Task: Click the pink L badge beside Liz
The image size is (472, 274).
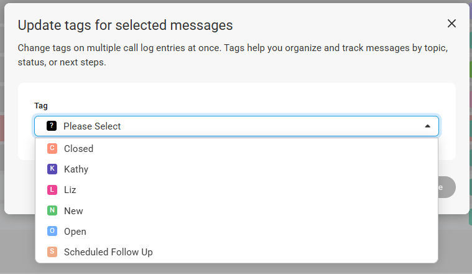Action: coord(52,189)
